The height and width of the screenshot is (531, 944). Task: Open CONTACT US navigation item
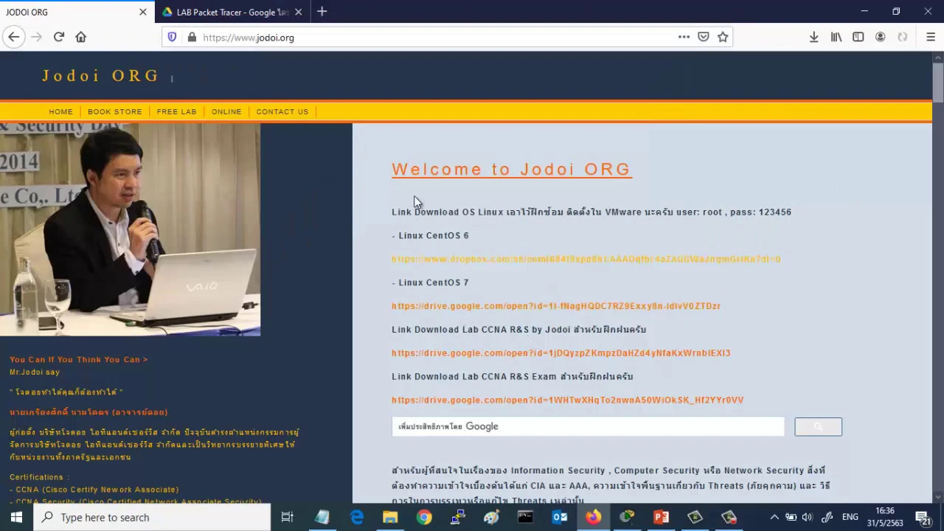(x=282, y=111)
